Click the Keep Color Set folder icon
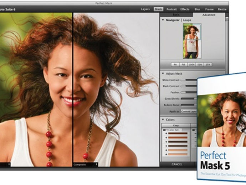 click(165, 130)
